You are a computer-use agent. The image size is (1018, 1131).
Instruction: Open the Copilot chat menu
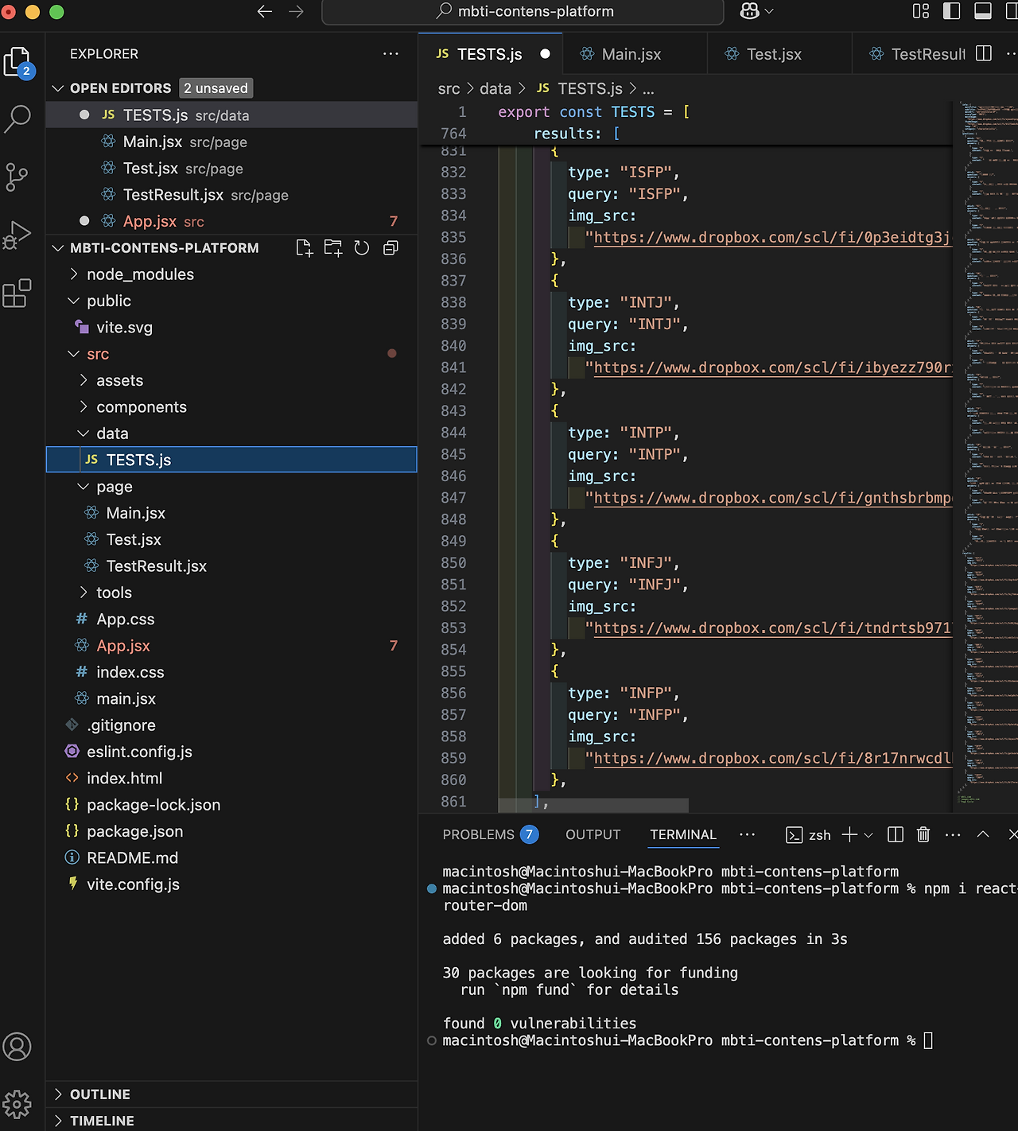[756, 11]
